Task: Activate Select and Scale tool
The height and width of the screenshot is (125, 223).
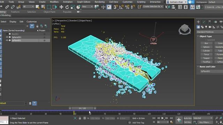Action: 73,7
